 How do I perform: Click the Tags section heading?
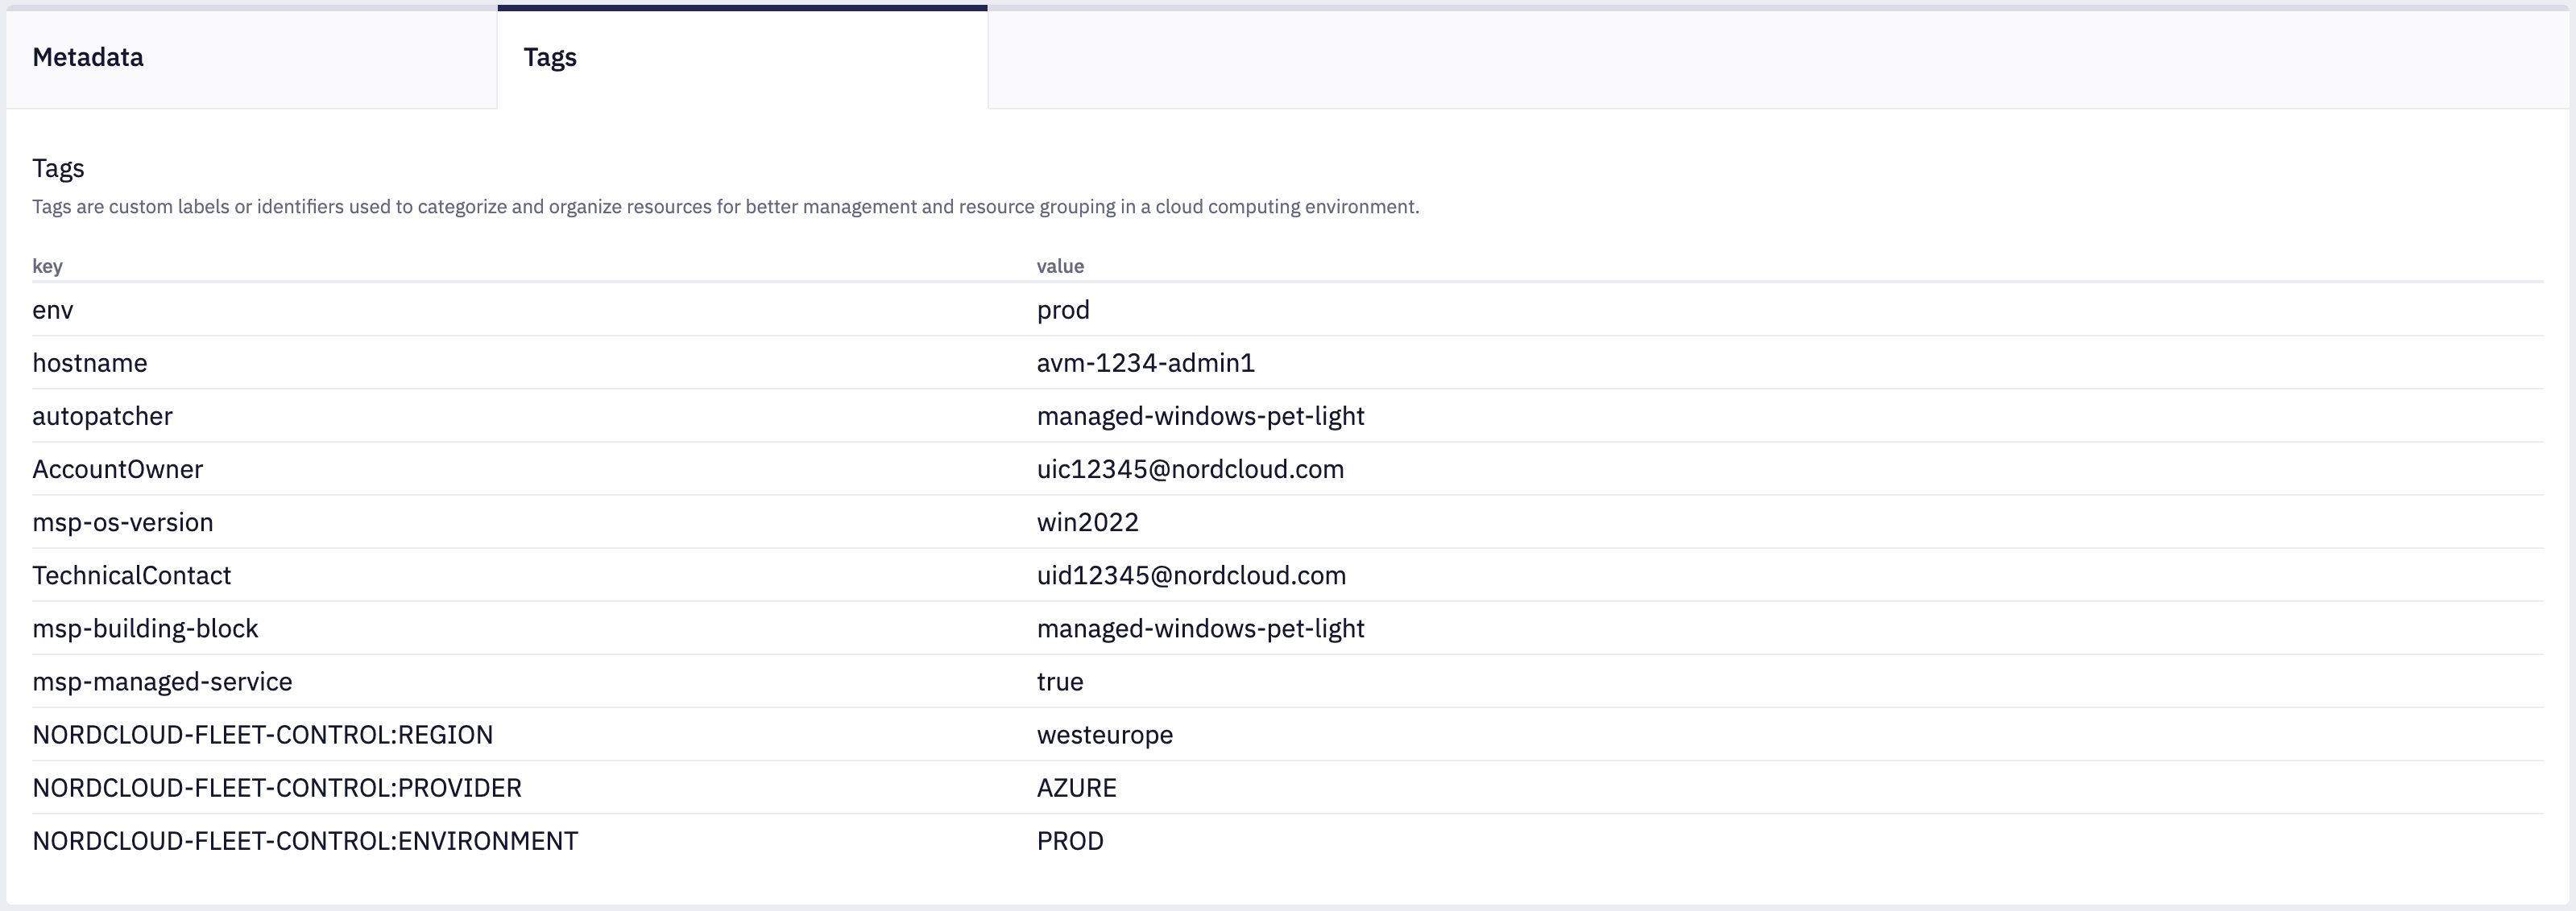coord(58,168)
